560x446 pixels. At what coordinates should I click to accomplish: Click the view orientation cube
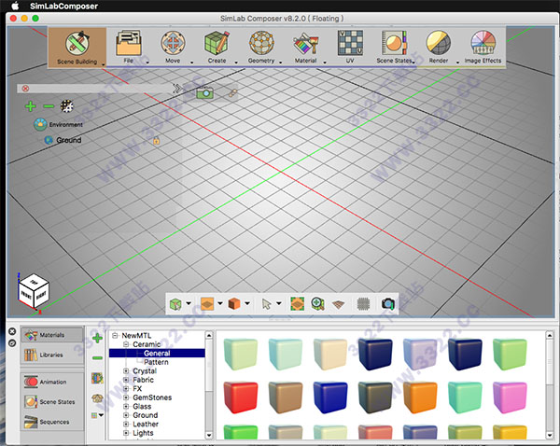point(34,291)
